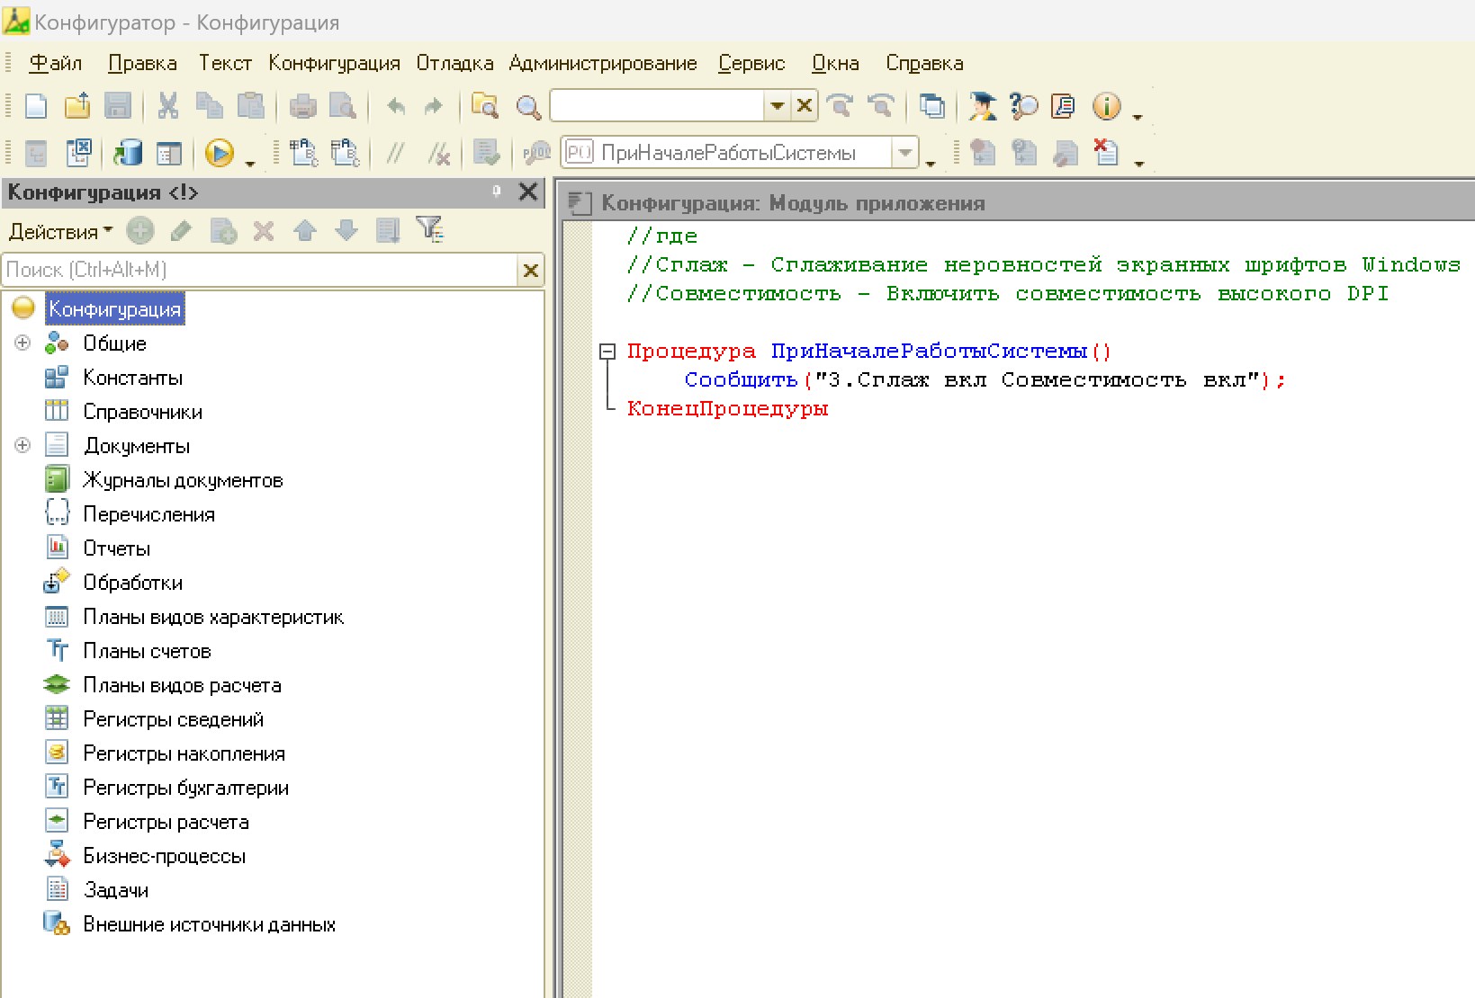Open the Сервис menu

tap(751, 63)
